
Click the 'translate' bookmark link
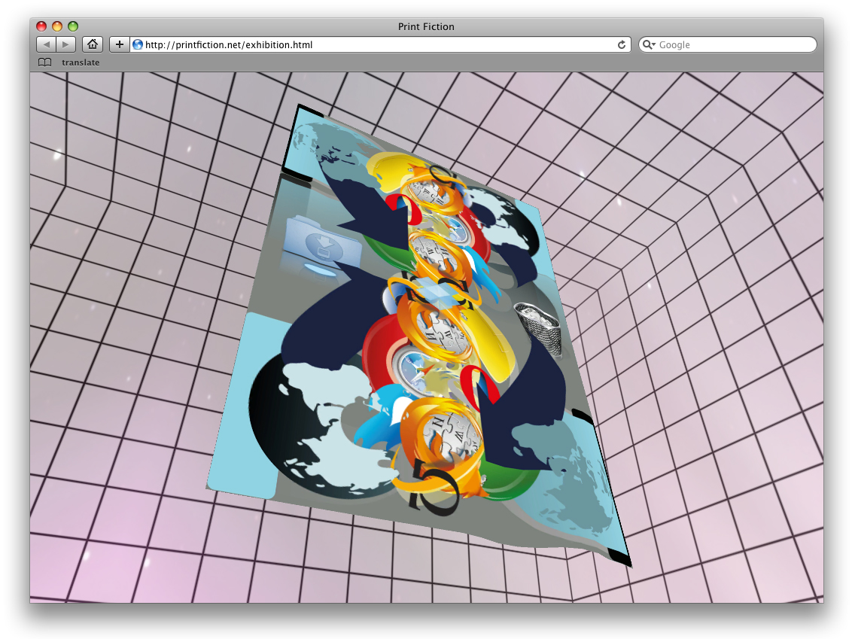[81, 62]
